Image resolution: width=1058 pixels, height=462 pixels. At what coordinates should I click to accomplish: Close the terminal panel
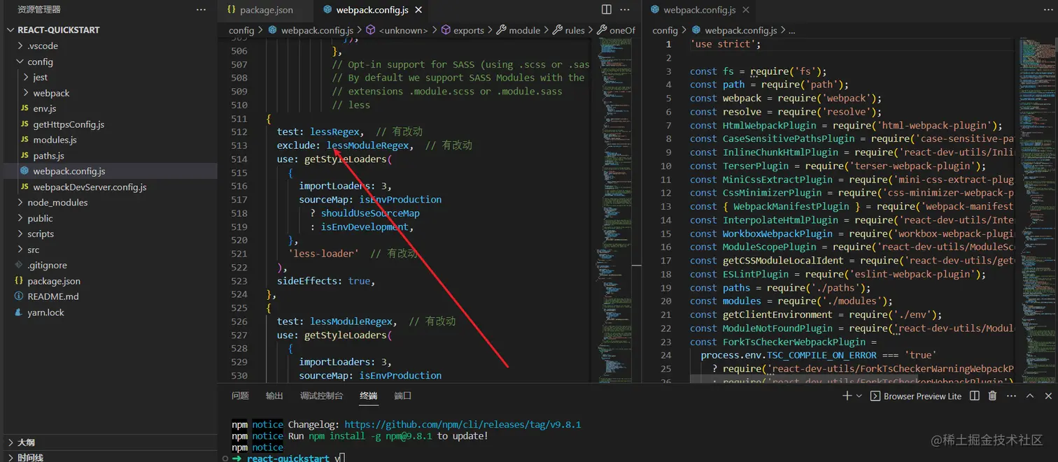tap(1048, 396)
